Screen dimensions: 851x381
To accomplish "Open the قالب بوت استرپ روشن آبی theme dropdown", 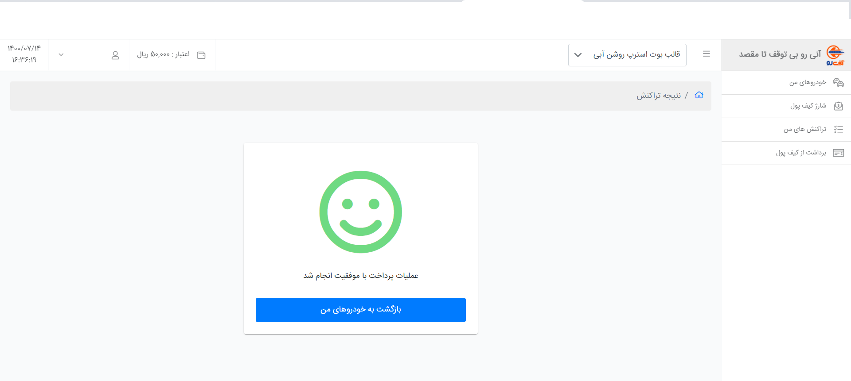I will click(627, 55).
